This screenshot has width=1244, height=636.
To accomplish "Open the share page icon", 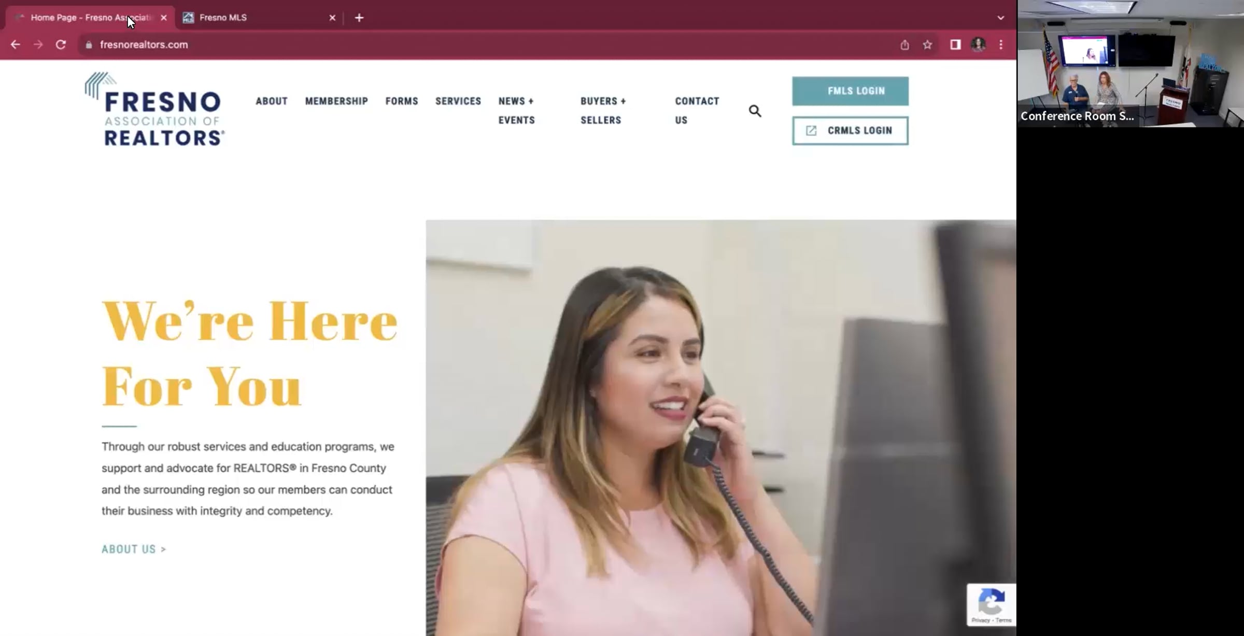I will pyautogui.click(x=904, y=45).
